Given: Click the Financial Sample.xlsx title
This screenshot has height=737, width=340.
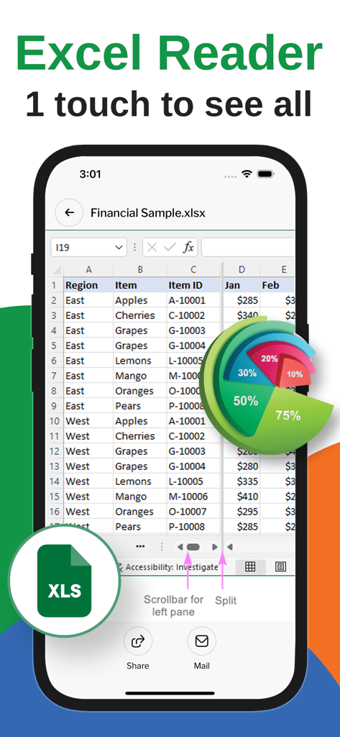Looking at the screenshot, I should click(148, 213).
